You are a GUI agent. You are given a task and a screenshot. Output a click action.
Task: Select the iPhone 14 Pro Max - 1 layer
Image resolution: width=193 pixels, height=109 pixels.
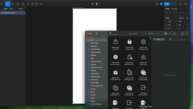click(13, 13)
